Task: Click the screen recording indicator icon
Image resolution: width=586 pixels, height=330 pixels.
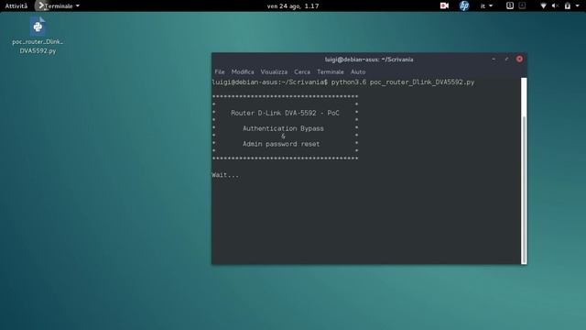Action: (x=444, y=5)
